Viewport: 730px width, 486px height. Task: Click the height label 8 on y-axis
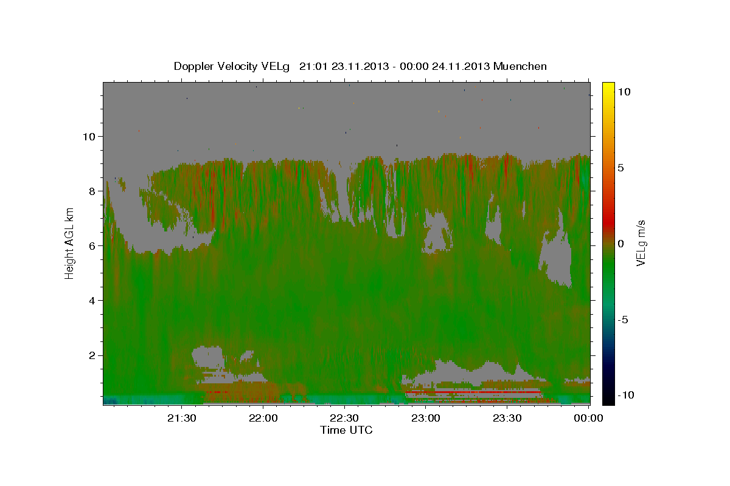91,191
